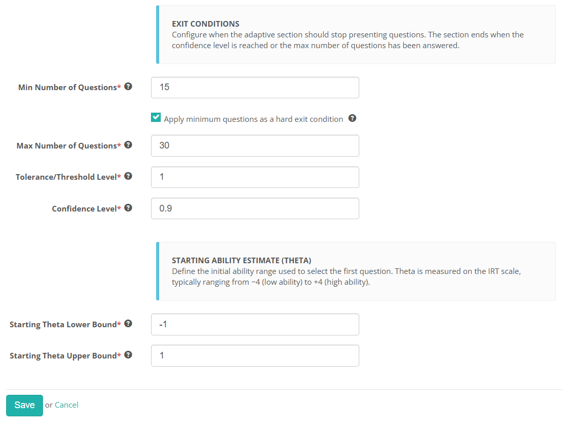Select the Max Number of Questions field
The width and height of the screenshot is (563, 423).
255,145
